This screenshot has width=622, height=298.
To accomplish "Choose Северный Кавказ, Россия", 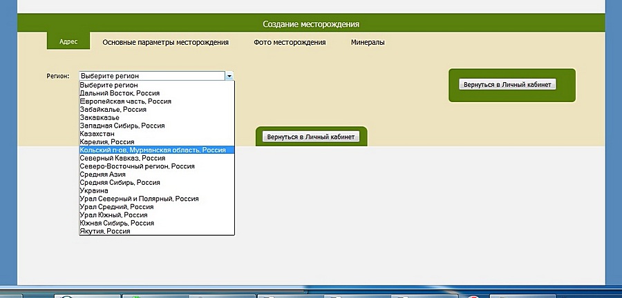I will pyautogui.click(x=157, y=158).
